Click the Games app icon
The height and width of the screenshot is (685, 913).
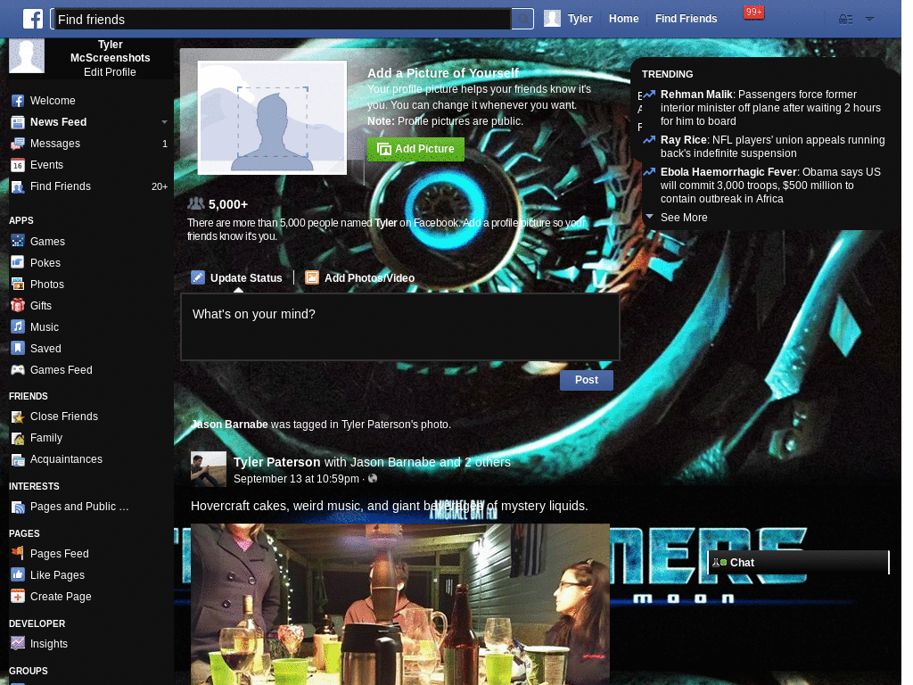tap(18, 241)
